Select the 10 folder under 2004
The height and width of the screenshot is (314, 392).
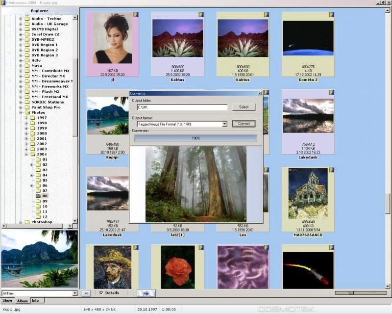45,207
